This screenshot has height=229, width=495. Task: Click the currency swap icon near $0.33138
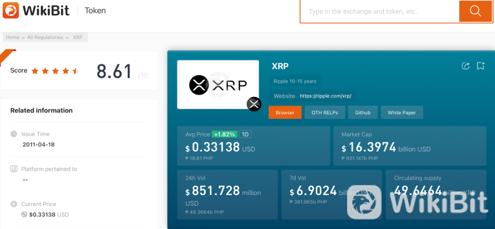tap(24, 215)
